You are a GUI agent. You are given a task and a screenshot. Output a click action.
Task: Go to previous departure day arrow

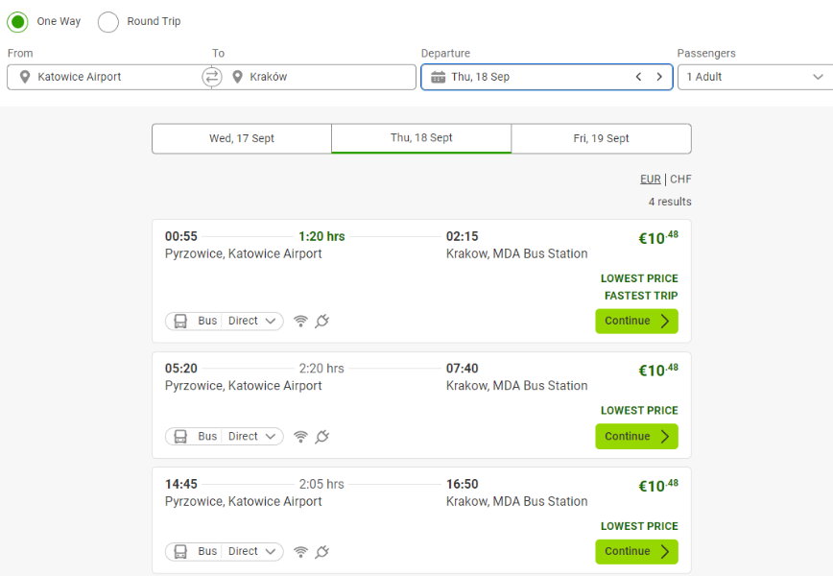pyautogui.click(x=638, y=77)
